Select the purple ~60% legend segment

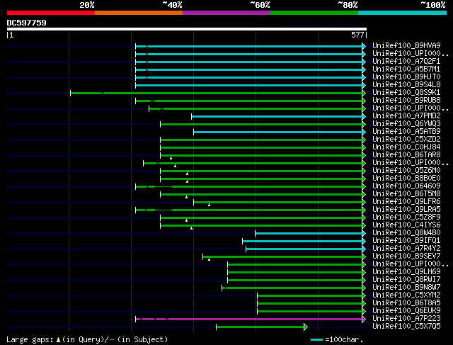pos(226,13)
